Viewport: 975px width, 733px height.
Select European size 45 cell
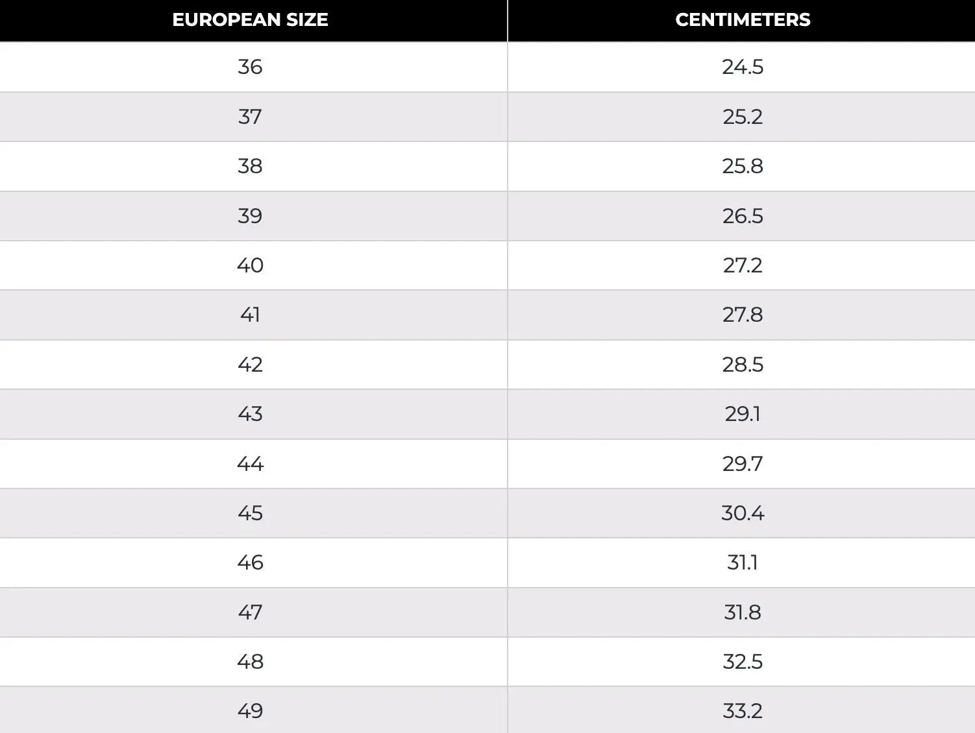point(250,513)
